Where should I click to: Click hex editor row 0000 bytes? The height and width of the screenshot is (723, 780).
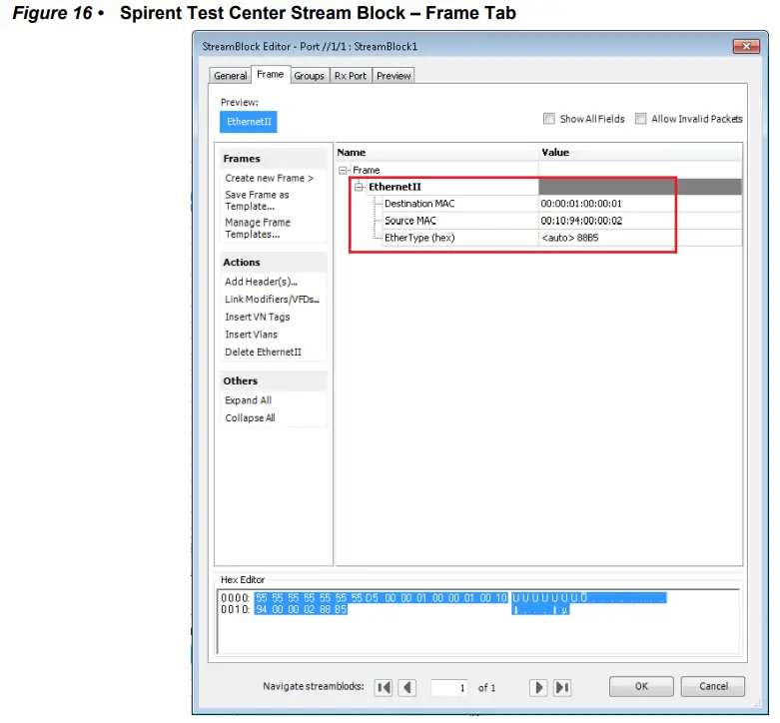382,598
